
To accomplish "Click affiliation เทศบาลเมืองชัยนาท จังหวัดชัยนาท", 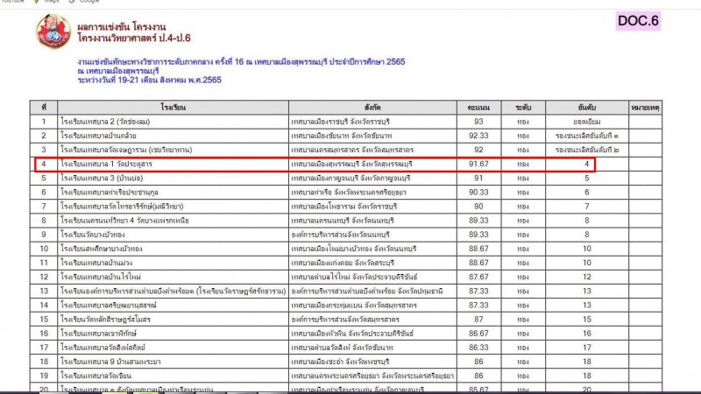I will (x=342, y=136).
